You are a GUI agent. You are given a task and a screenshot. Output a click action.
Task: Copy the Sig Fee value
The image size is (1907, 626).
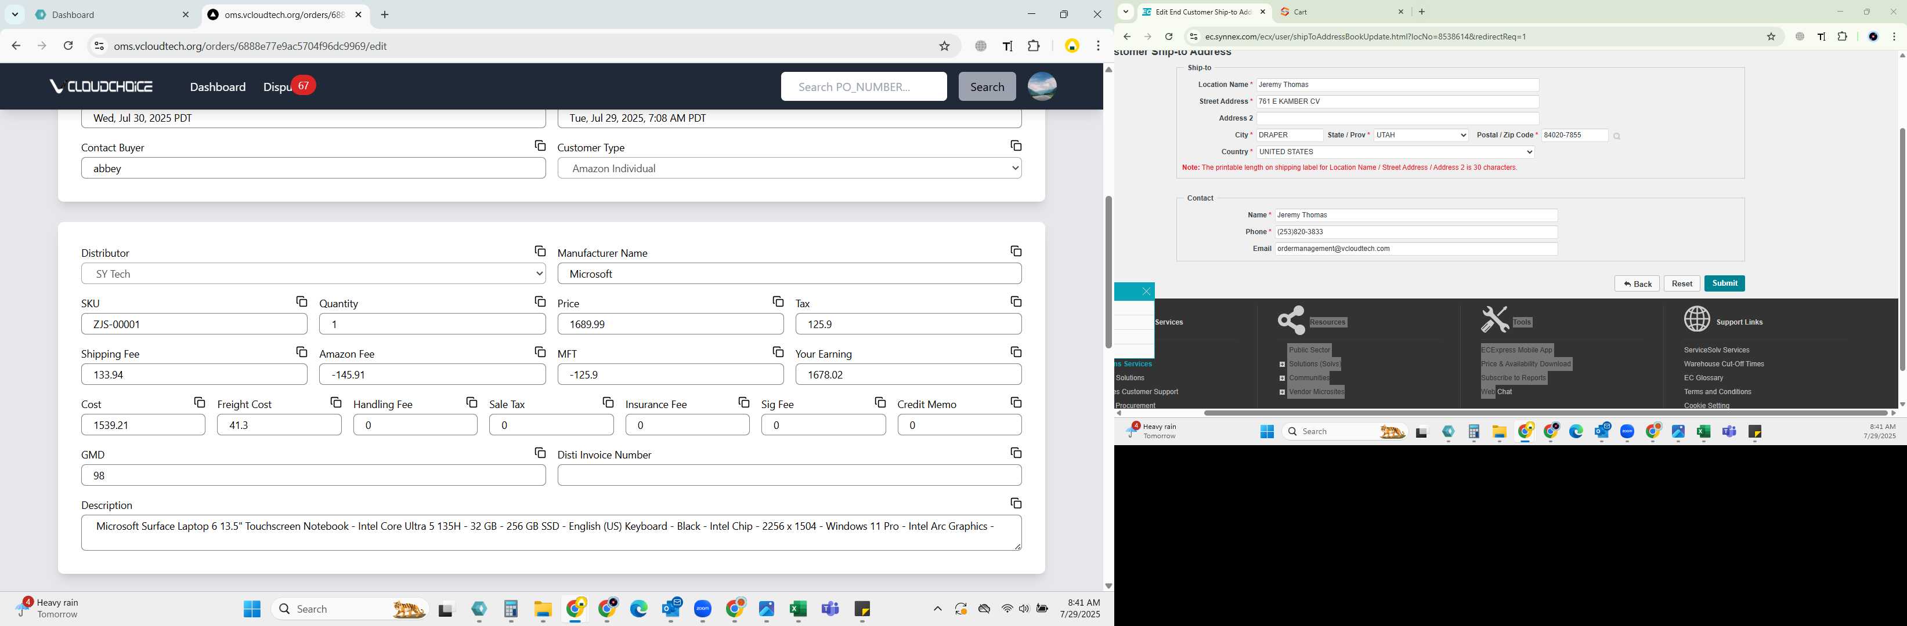click(x=879, y=402)
